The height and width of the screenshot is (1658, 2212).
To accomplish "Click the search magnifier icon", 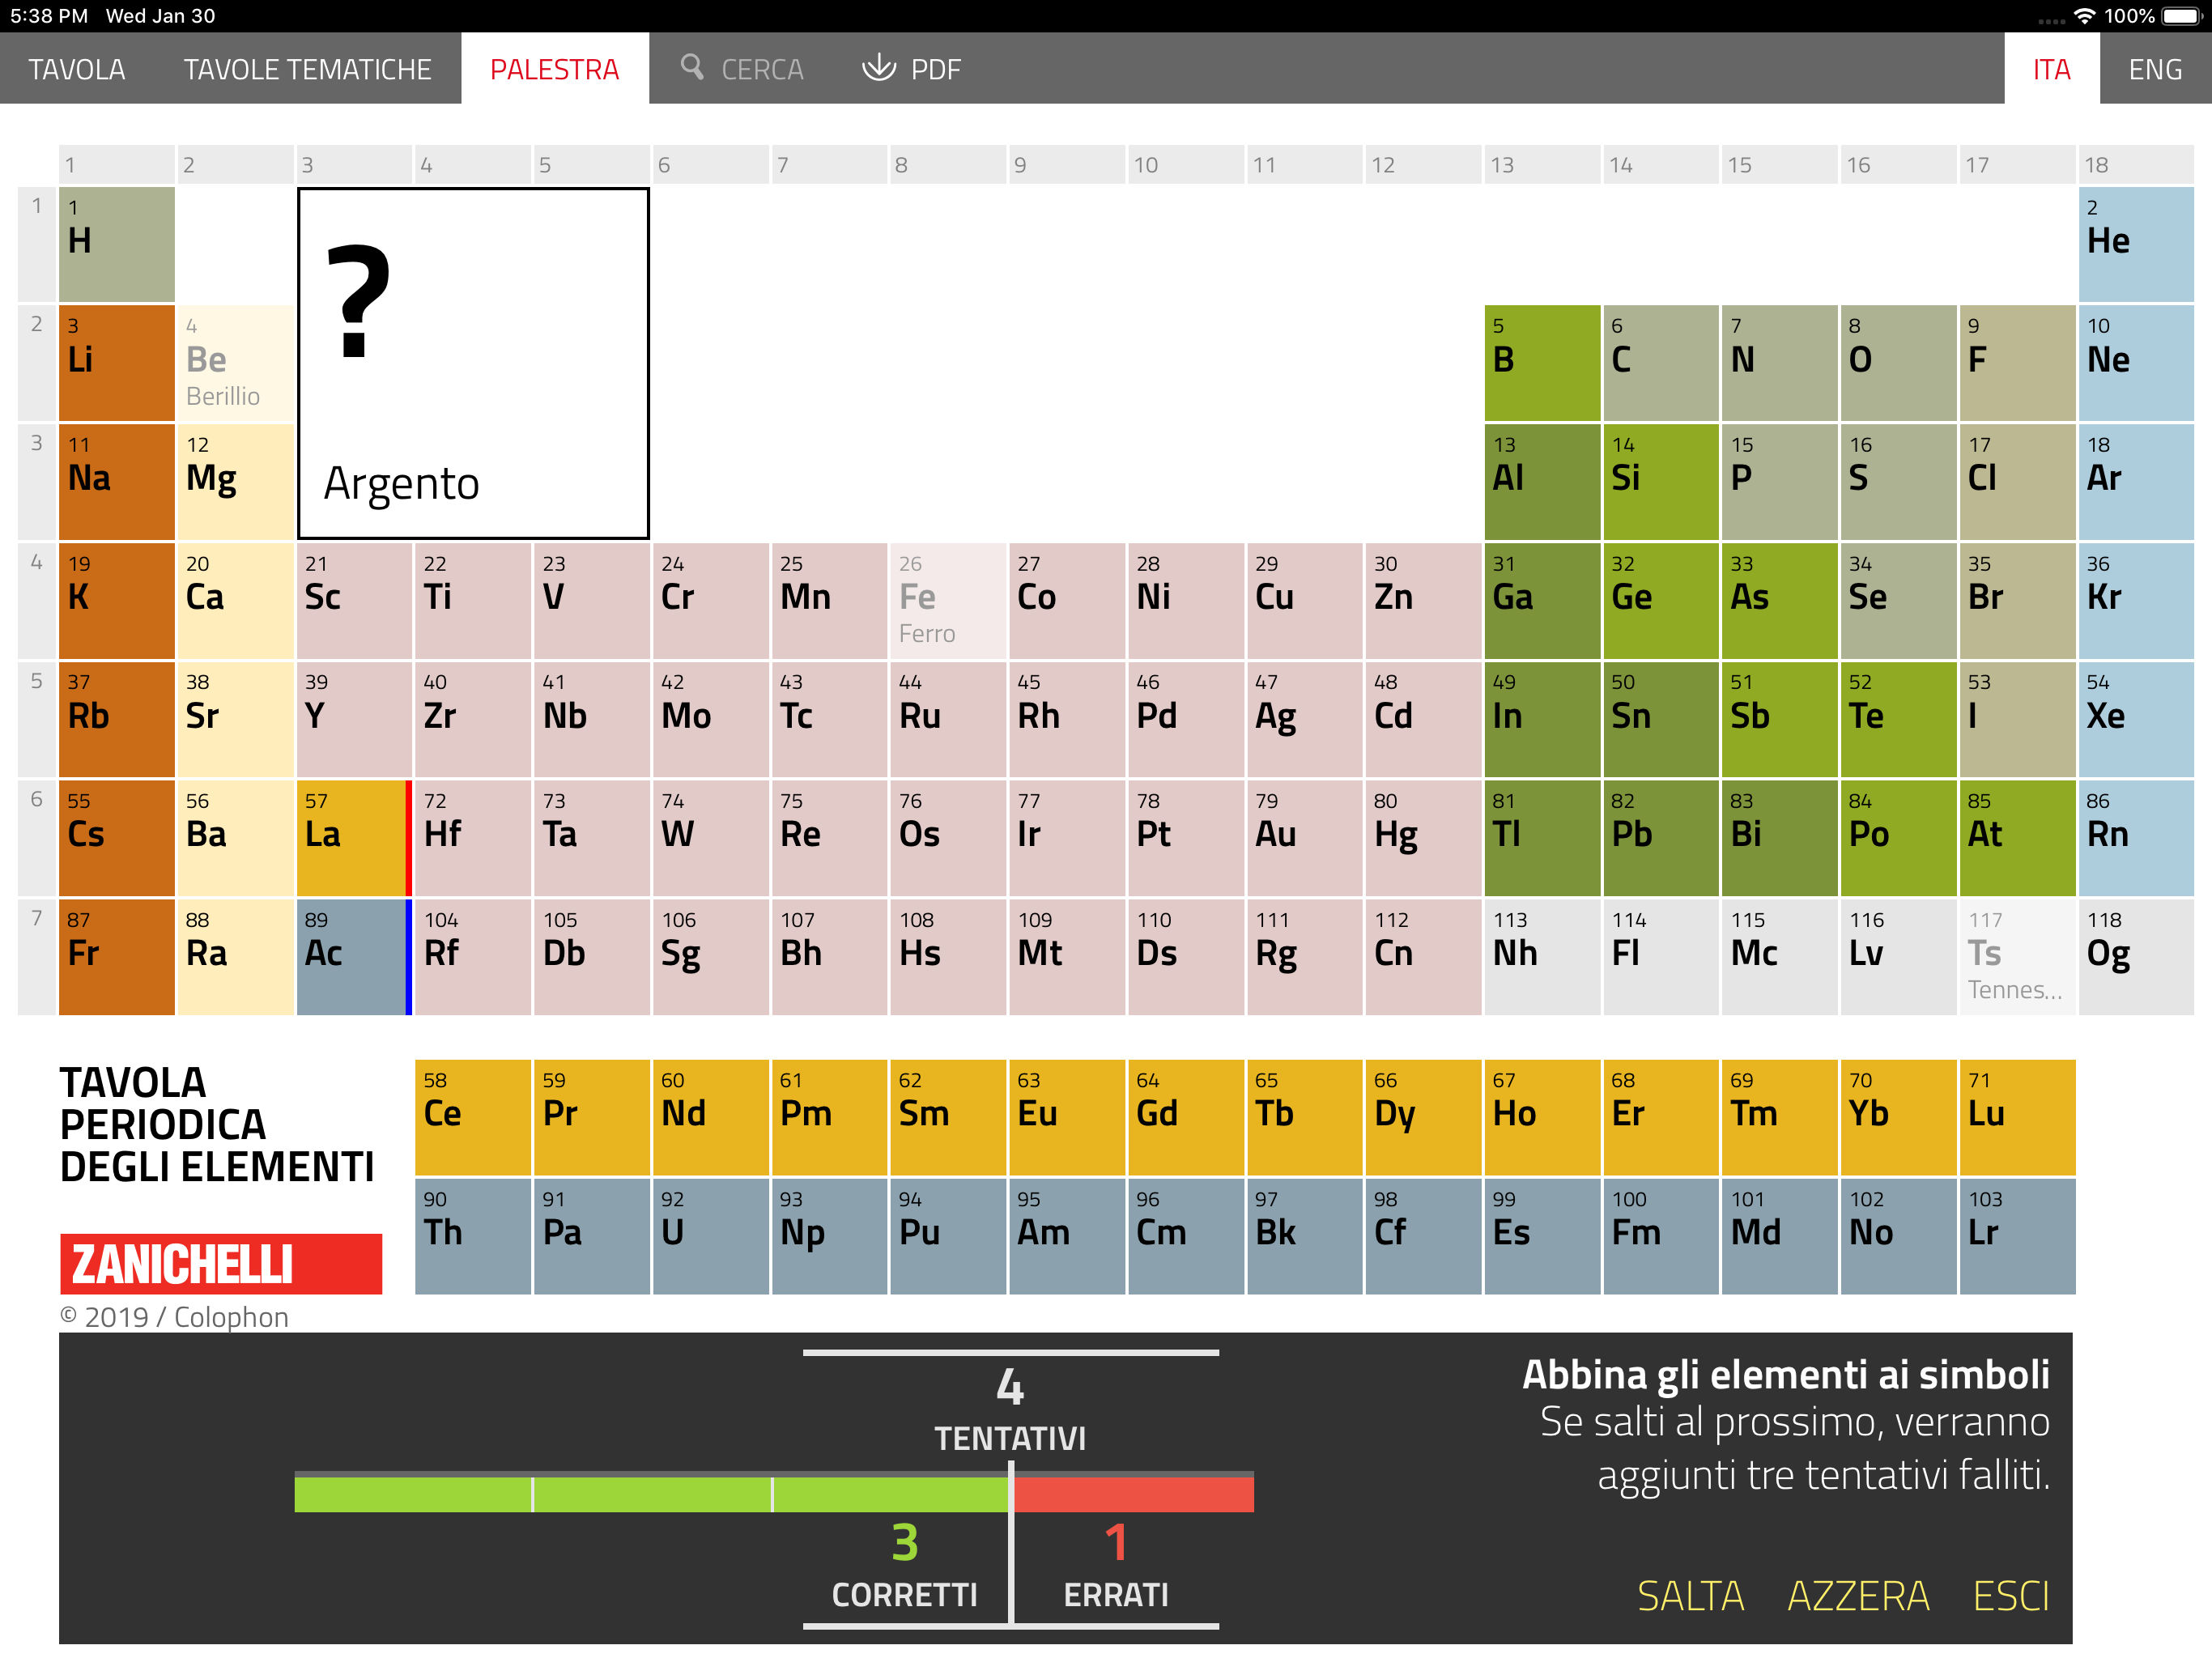I will click(x=691, y=67).
